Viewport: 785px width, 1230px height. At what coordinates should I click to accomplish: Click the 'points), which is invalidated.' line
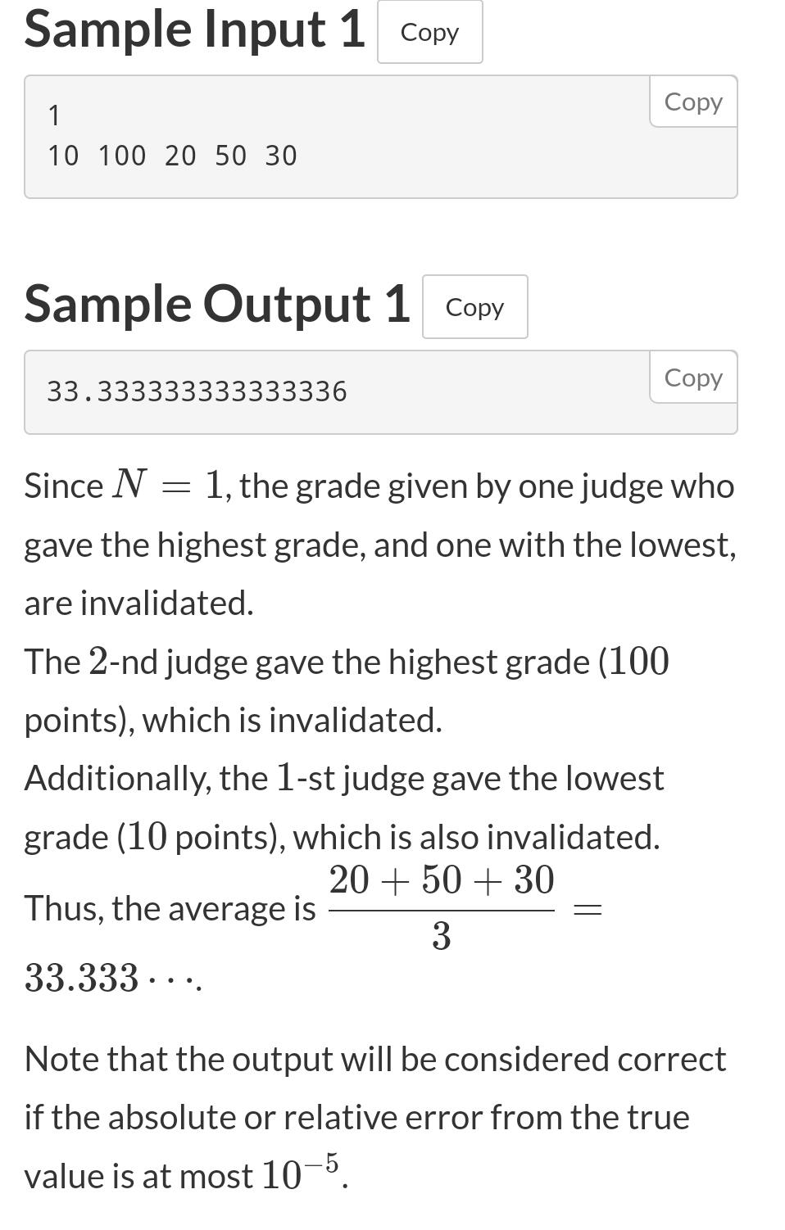[x=233, y=720]
